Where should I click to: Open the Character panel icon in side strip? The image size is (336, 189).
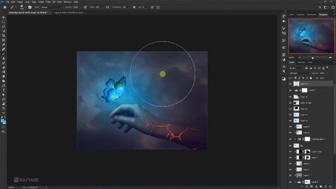tap(284, 67)
